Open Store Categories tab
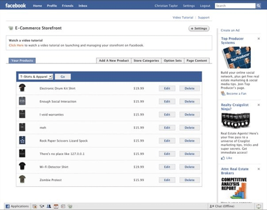This screenshot has height=210, width=267. coord(146,61)
